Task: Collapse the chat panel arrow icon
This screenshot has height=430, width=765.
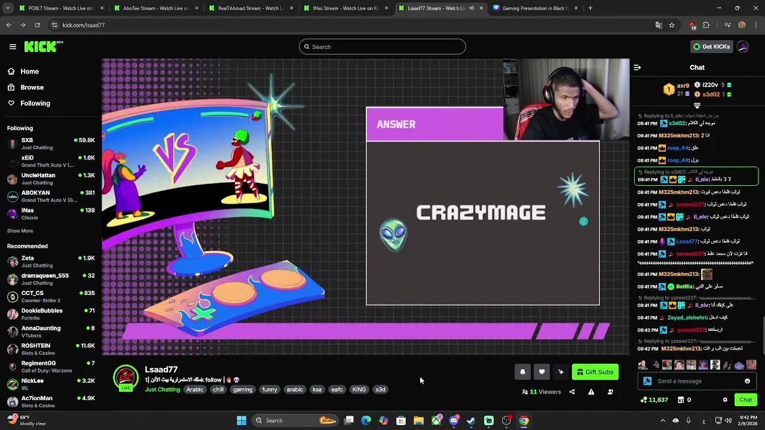Action: pyautogui.click(x=637, y=67)
